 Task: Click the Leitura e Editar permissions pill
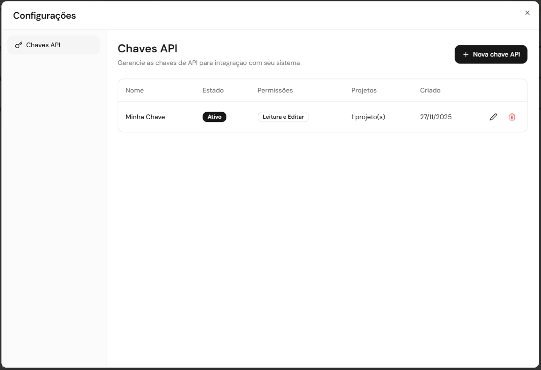point(283,117)
